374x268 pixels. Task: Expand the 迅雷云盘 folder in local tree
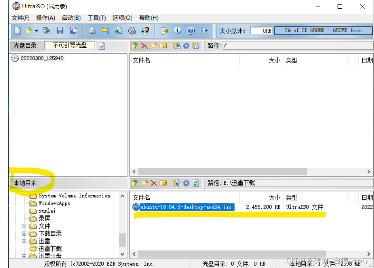[24, 256]
